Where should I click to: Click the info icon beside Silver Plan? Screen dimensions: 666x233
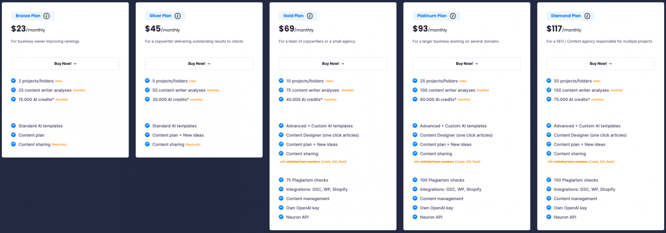point(178,16)
